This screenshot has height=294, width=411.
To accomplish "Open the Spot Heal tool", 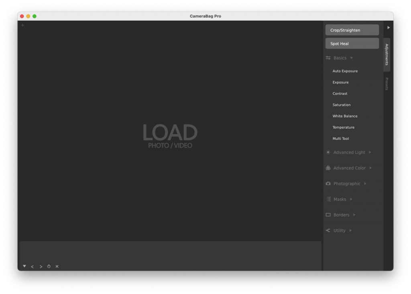I will click(352, 43).
